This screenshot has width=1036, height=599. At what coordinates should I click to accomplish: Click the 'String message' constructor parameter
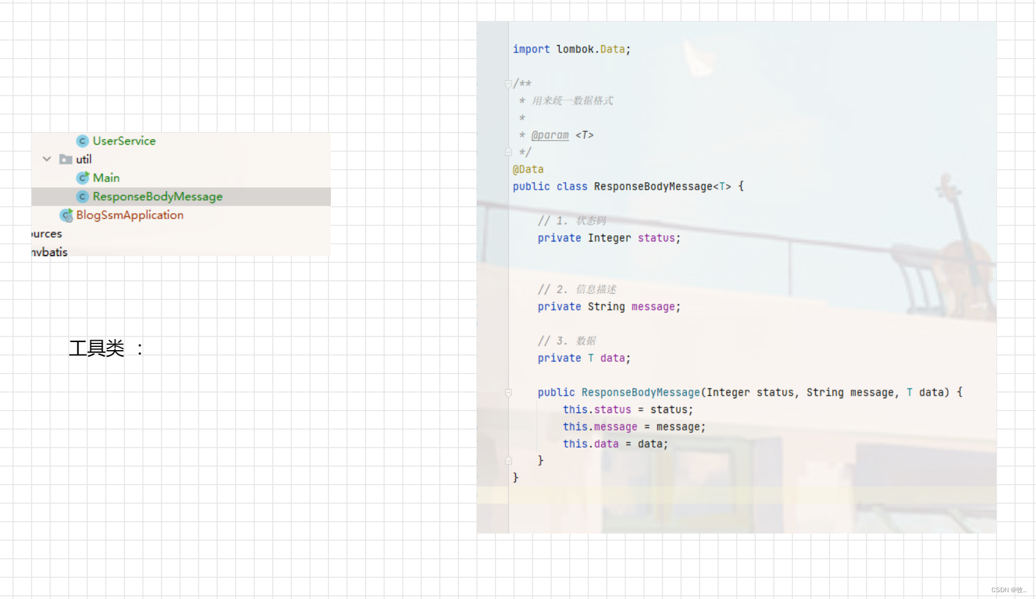pos(850,392)
